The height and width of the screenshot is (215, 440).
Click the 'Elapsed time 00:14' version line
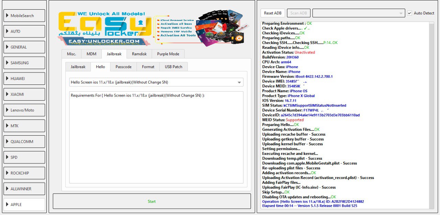click(x=310, y=206)
